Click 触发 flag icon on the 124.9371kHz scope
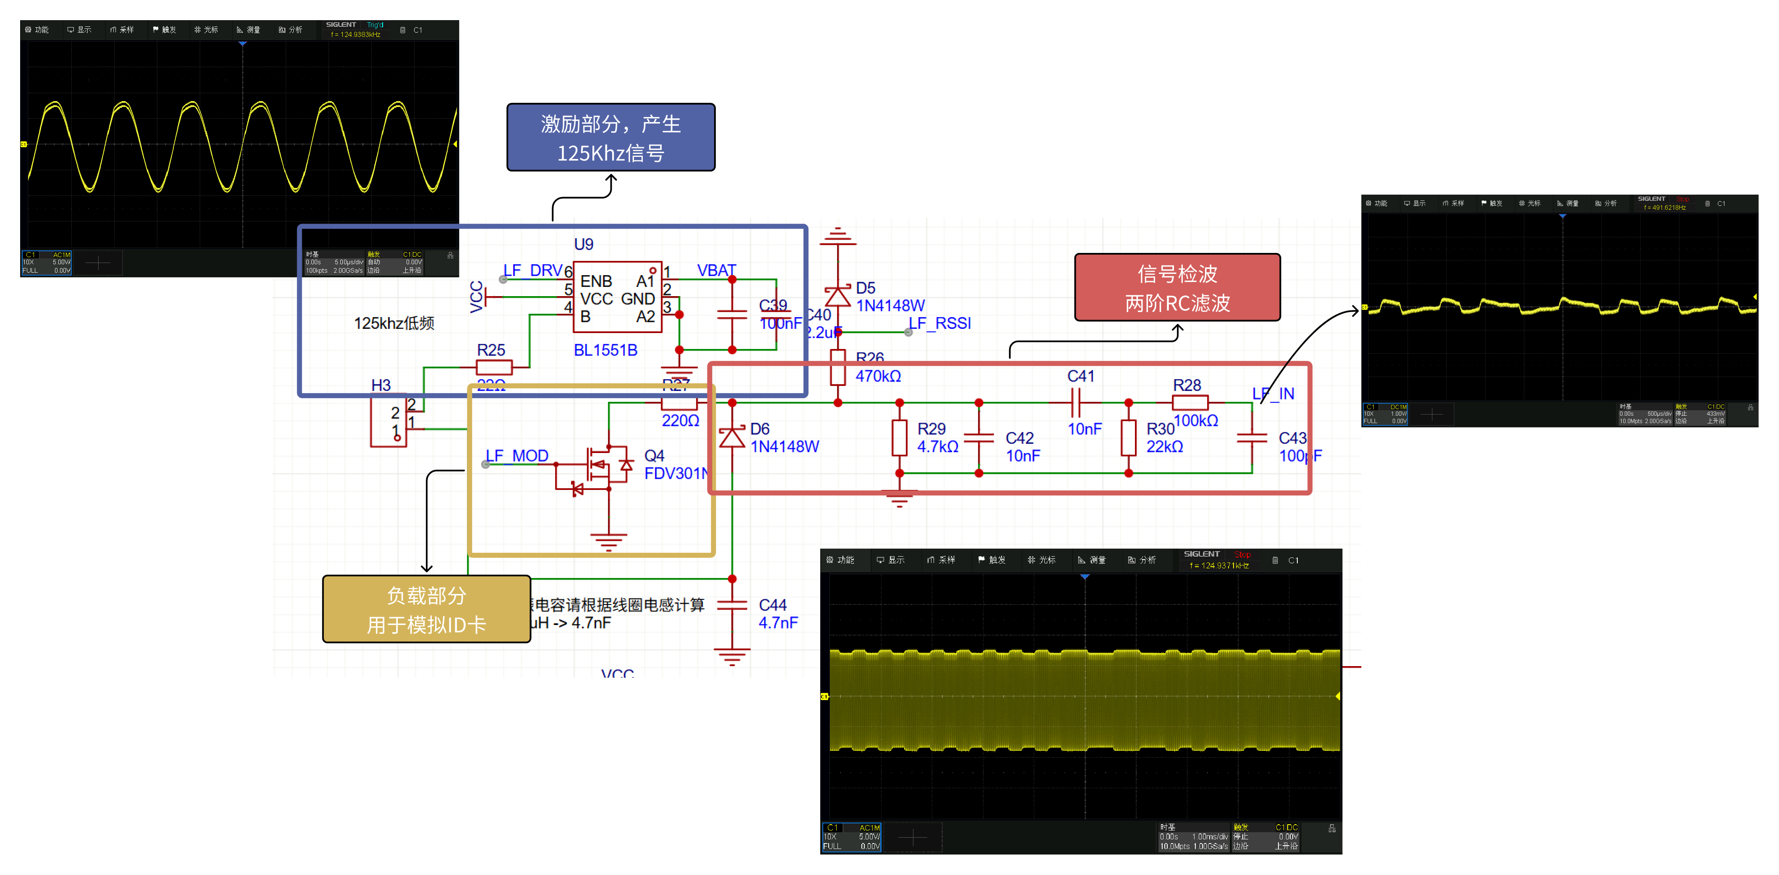The height and width of the screenshot is (875, 1779). [x=981, y=560]
